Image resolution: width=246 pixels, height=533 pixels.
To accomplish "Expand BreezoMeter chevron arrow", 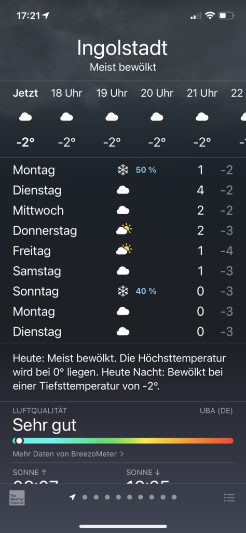I will tap(122, 454).
